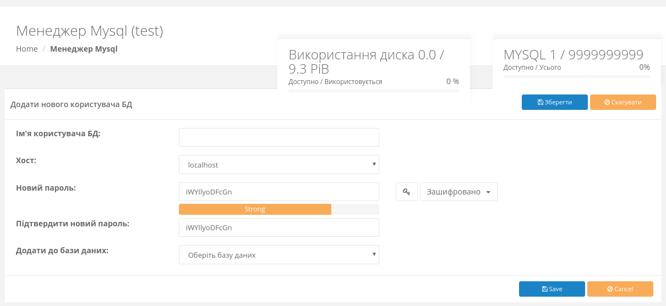Open the Оберіть базу даних dropdown
Viewport: 666px width, 306px height.
[x=279, y=255]
